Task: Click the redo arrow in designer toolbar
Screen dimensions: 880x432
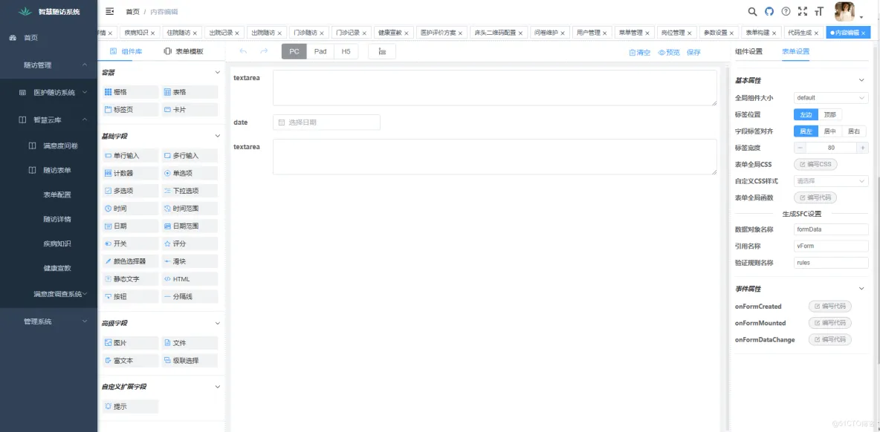Action: [264, 51]
